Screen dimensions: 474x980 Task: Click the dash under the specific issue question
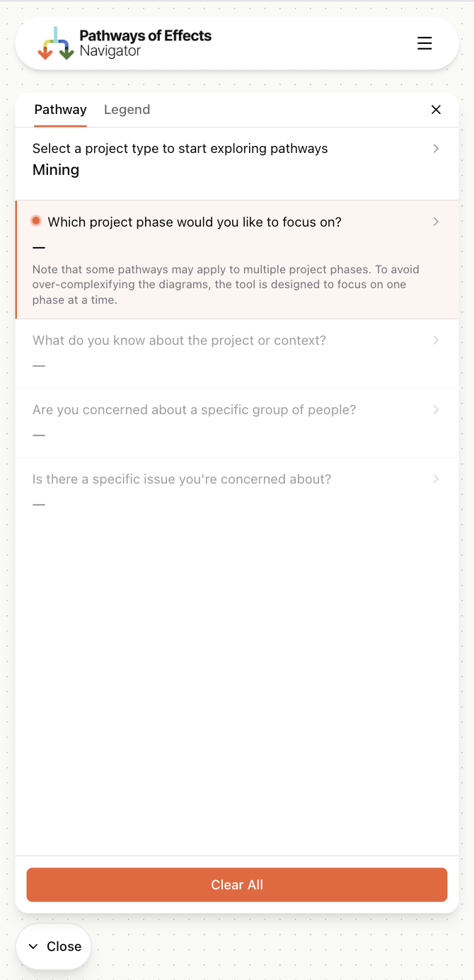click(39, 503)
